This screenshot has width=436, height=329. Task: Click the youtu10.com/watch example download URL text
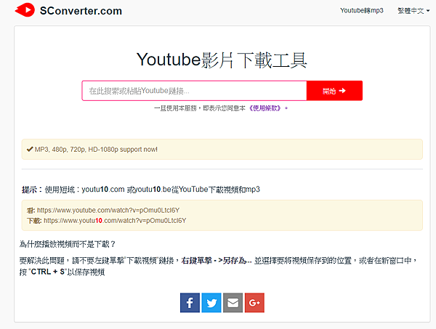coord(115,221)
